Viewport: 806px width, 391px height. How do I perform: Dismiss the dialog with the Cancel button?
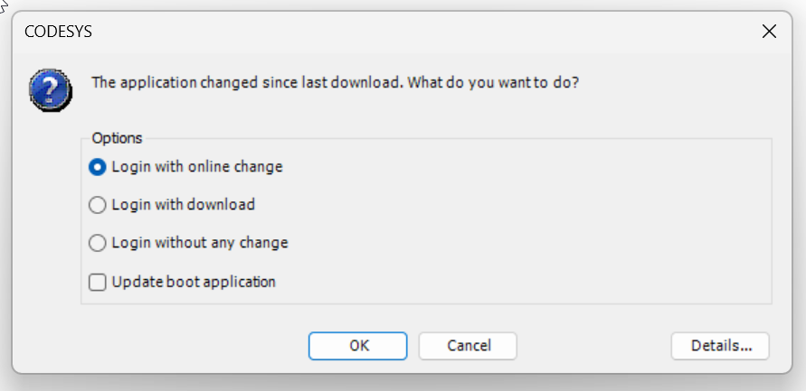pos(468,346)
